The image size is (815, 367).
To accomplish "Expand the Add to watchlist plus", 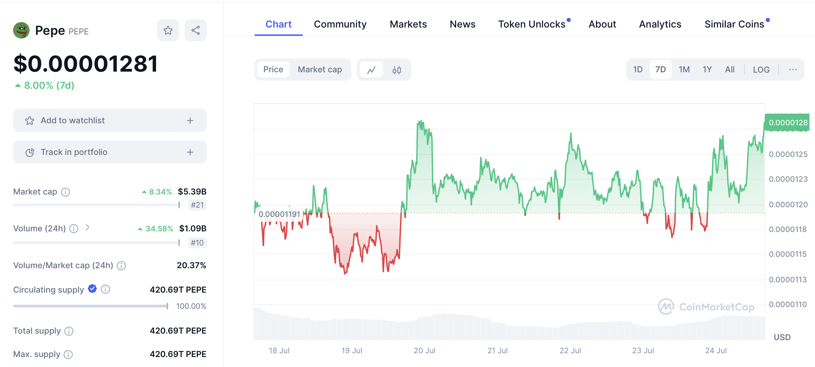I will point(190,120).
